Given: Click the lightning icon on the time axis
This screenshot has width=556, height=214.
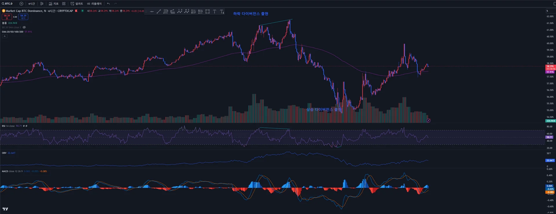Looking at the screenshot, I should [429, 120].
